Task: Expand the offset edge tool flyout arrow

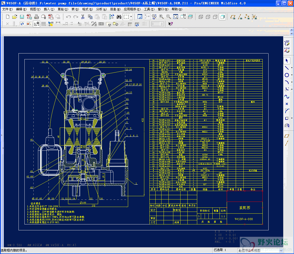Action: point(292,118)
